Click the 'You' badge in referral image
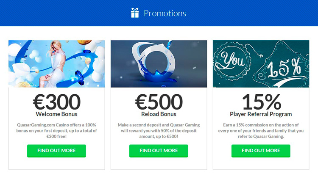This screenshot has width=318, height=173. pos(233,61)
